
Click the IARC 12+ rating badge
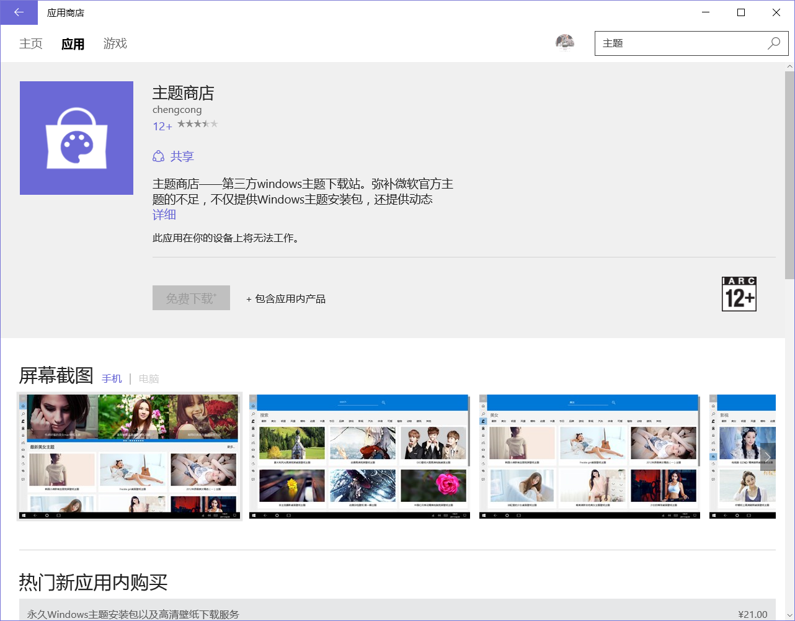click(739, 294)
